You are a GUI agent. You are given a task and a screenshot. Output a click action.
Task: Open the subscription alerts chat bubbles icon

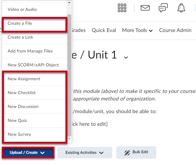163,8
